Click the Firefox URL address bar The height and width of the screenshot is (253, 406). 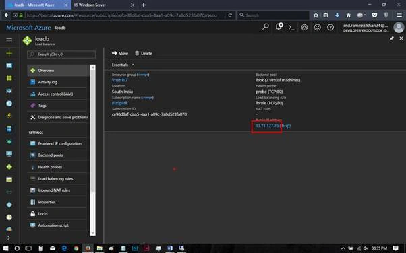click(121, 15)
